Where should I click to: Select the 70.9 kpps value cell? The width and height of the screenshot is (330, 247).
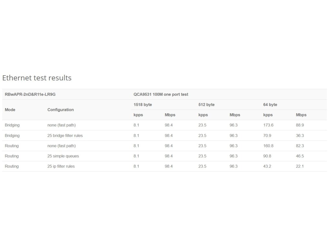[x=267, y=135]
